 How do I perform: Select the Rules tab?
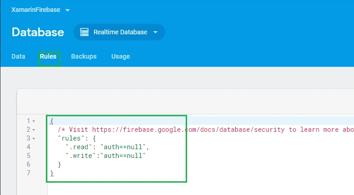[x=48, y=56]
